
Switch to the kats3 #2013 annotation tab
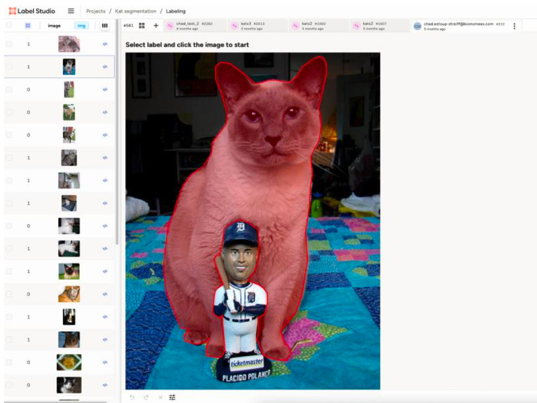tap(252, 26)
